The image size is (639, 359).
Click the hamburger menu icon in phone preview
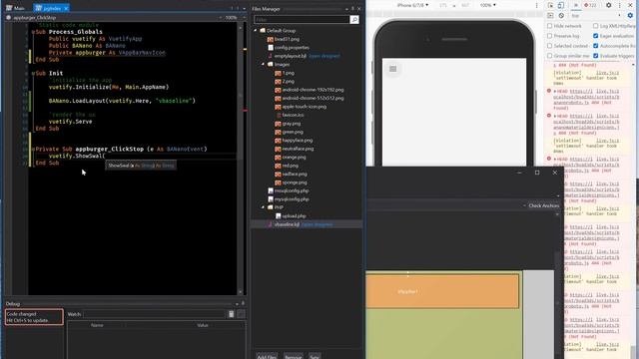[392, 69]
